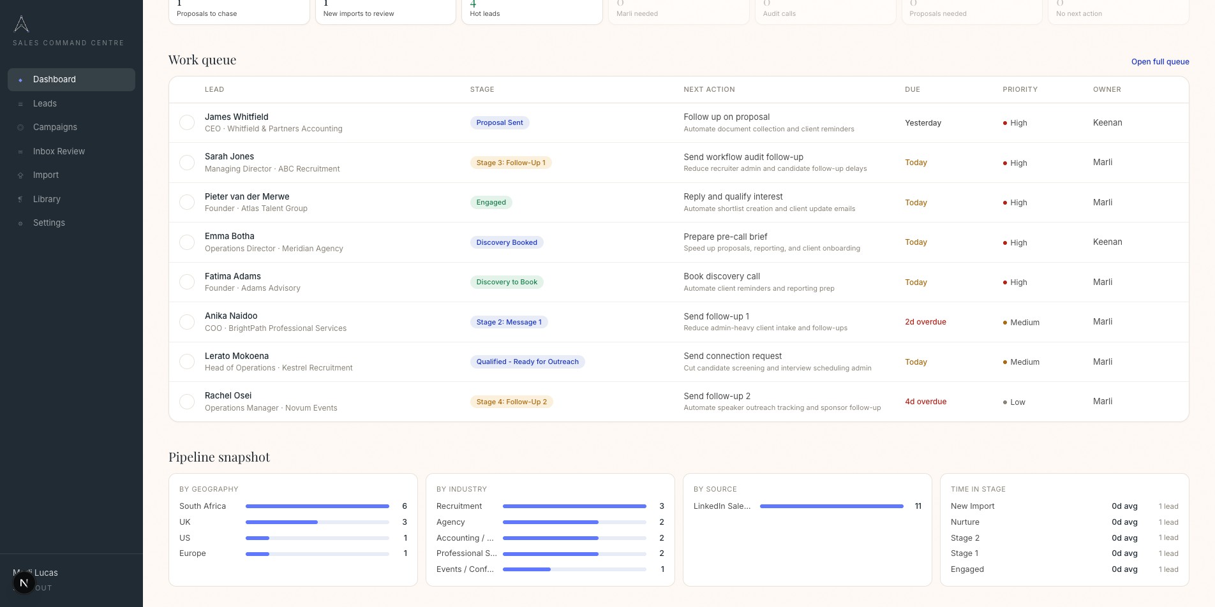
Task: Tick the circle for Emma Botha
Action: tap(187, 242)
